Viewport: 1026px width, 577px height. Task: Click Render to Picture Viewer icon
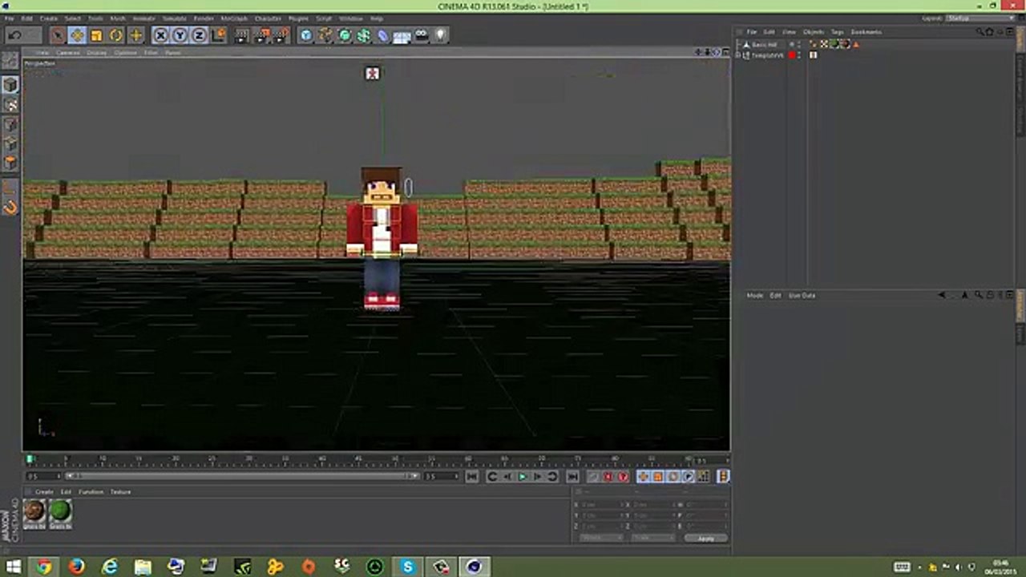pyautogui.click(x=262, y=35)
